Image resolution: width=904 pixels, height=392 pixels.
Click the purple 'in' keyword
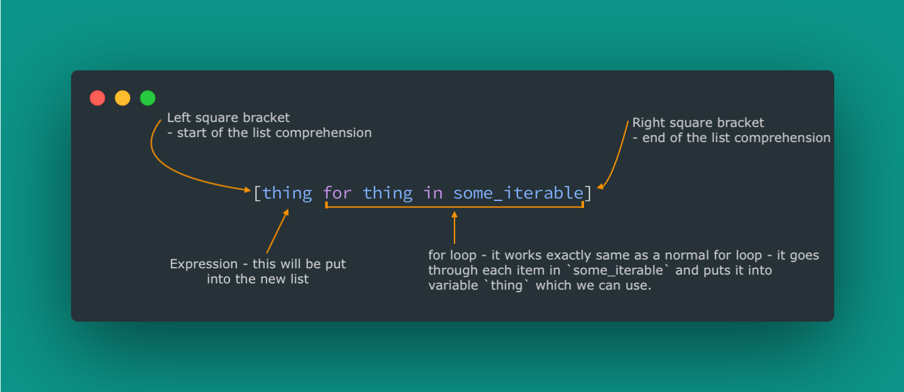pos(433,193)
